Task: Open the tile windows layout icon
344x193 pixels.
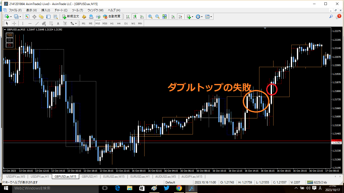Action: 164,17
